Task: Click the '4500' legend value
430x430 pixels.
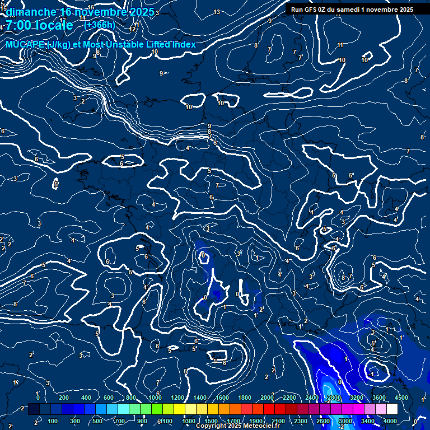Action: pyautogui.click(x=401, y=398)
